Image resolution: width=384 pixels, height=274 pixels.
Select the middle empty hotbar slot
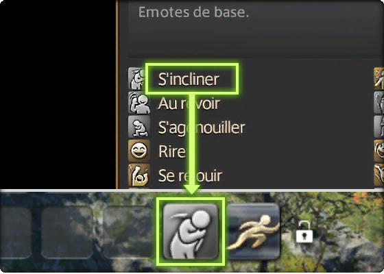coord(67,232)
